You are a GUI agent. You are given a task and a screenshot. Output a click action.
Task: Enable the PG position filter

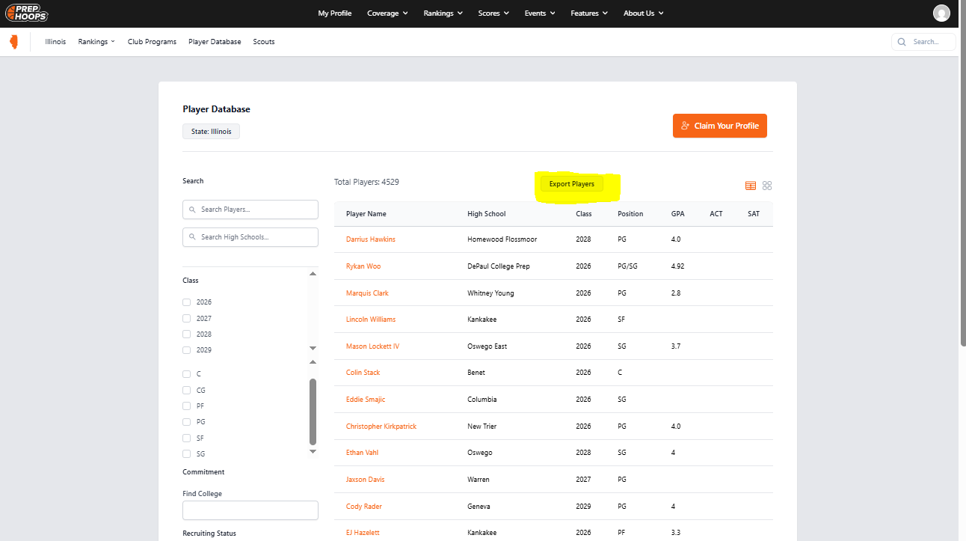coord(186,421)
